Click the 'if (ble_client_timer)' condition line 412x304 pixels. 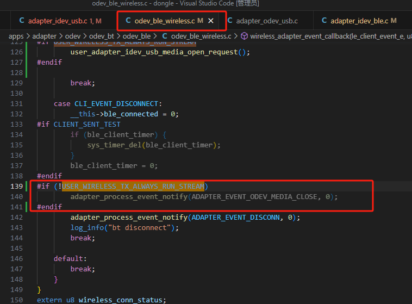[118, 135]
